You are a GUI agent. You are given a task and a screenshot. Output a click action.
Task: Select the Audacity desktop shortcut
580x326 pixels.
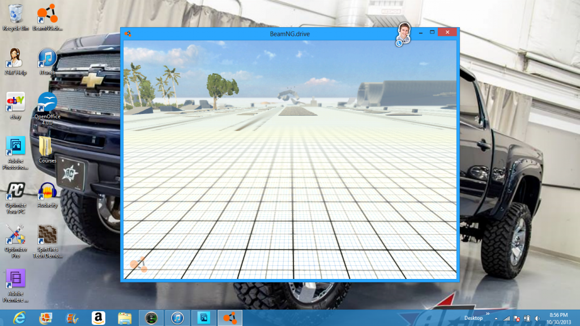(x=48, y=195)
